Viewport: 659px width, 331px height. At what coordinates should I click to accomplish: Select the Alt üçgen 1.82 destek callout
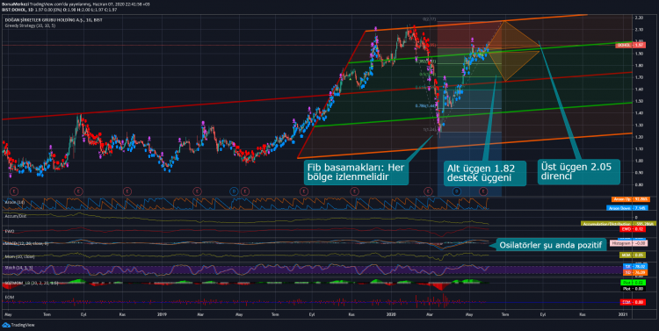[x=484, y=173]
